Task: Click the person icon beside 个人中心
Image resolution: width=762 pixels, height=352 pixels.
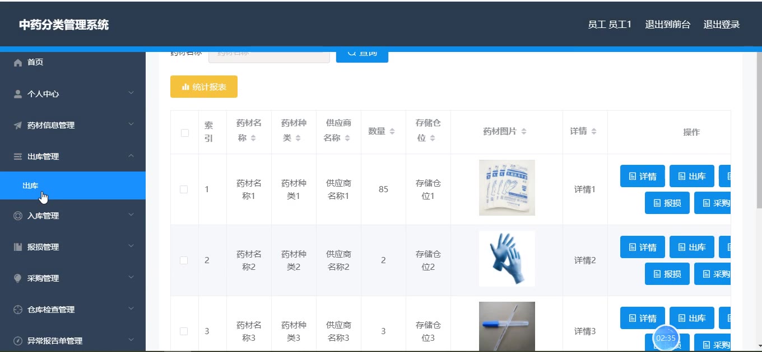Action: pyautogui.click(x=18, y=94)
